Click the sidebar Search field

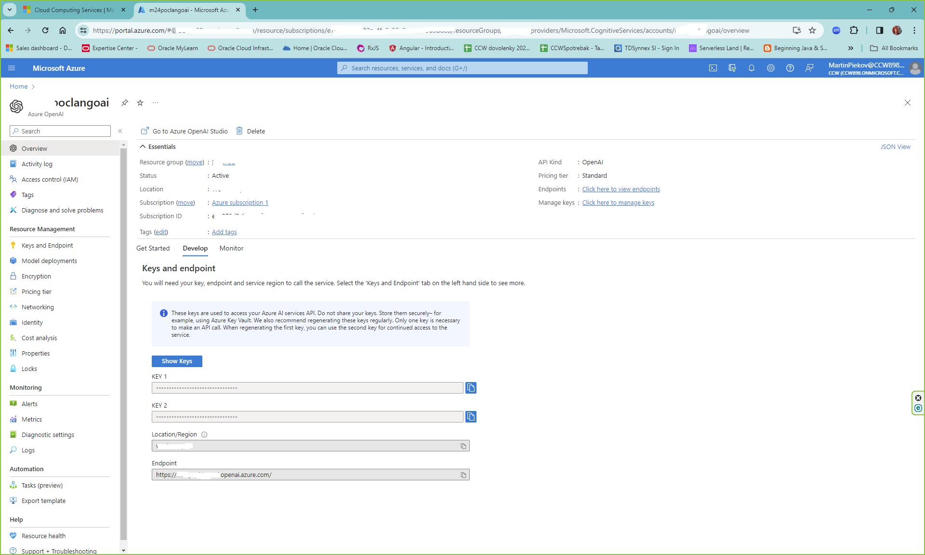[60, 131]
